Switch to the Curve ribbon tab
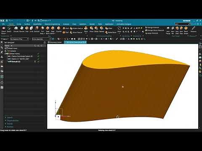202x151 pixels. pyautogui.click(x=19, y=24)
